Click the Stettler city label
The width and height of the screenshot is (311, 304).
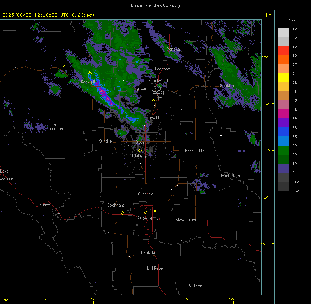point(229,86)
